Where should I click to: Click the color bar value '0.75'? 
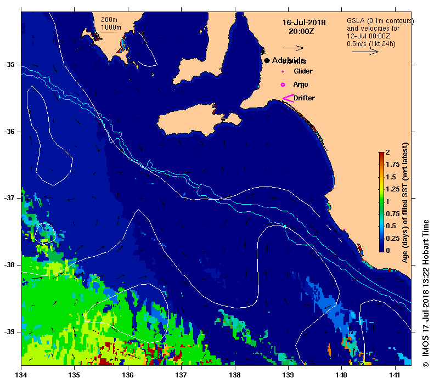(393, 214)
